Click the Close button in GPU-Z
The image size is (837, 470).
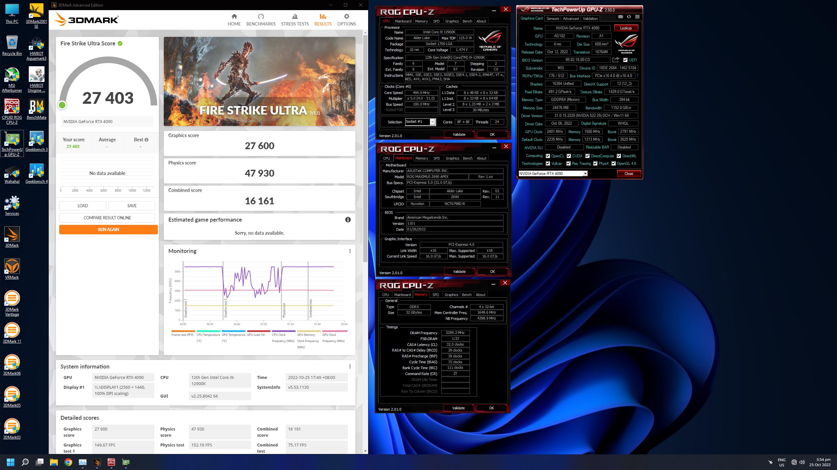pyautogui.click(x=629, y=174)
